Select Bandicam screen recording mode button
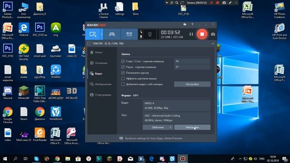Screen dimensions: 290x163 (93, 34)
